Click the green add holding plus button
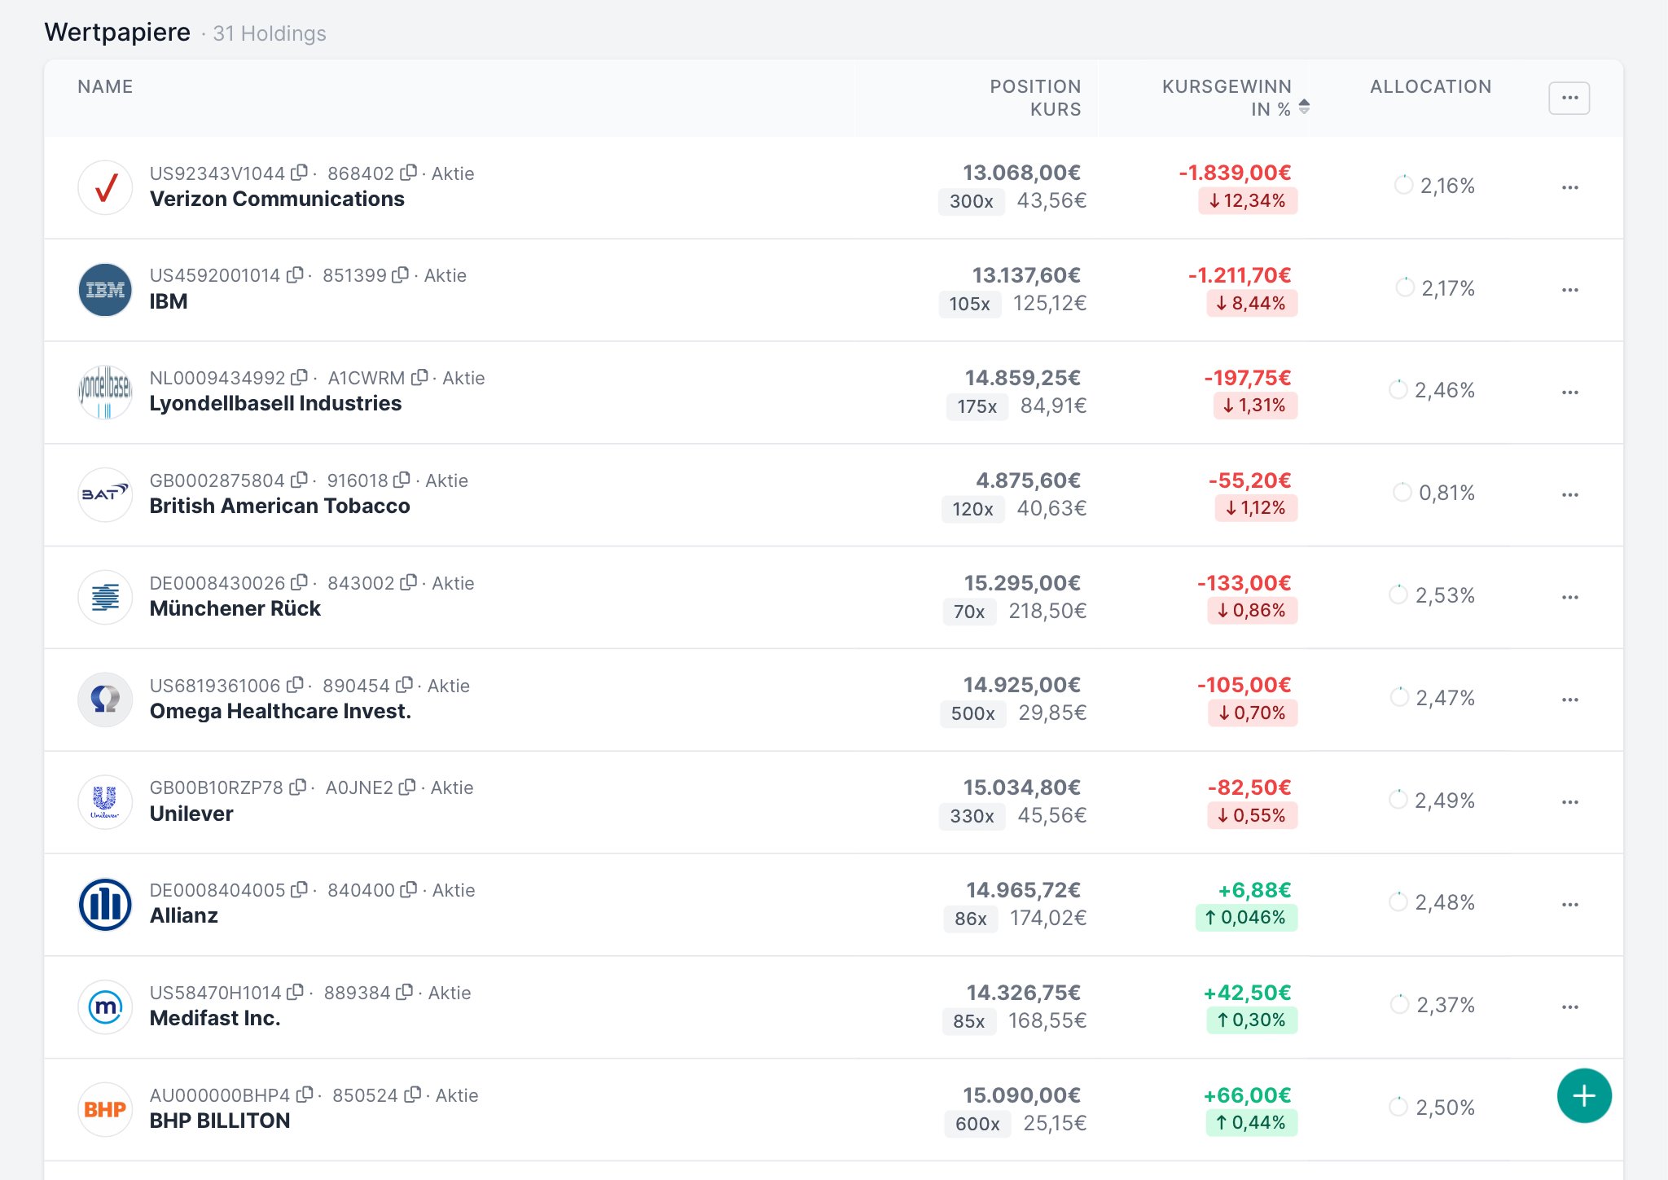 pyautogui.click(x=1583, y=1096)
